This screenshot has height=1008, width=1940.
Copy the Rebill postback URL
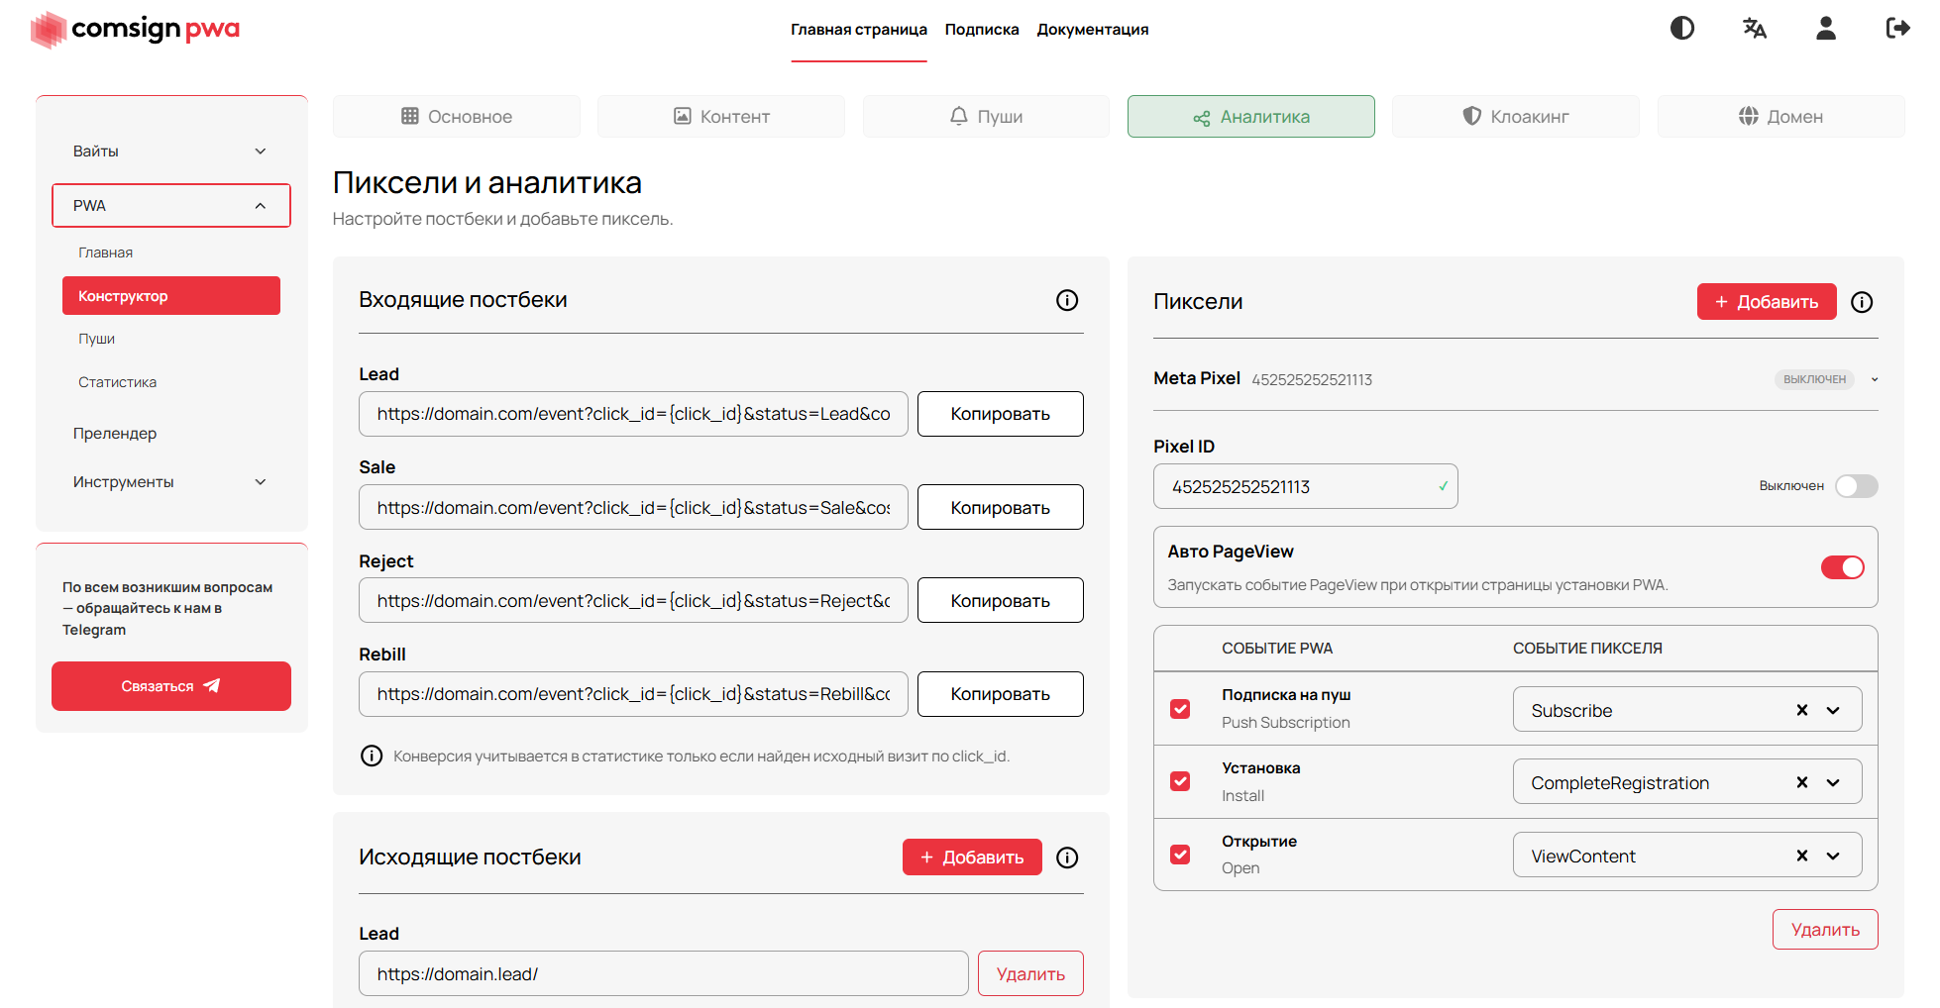pyautogui.click(x=1000, y=694)
